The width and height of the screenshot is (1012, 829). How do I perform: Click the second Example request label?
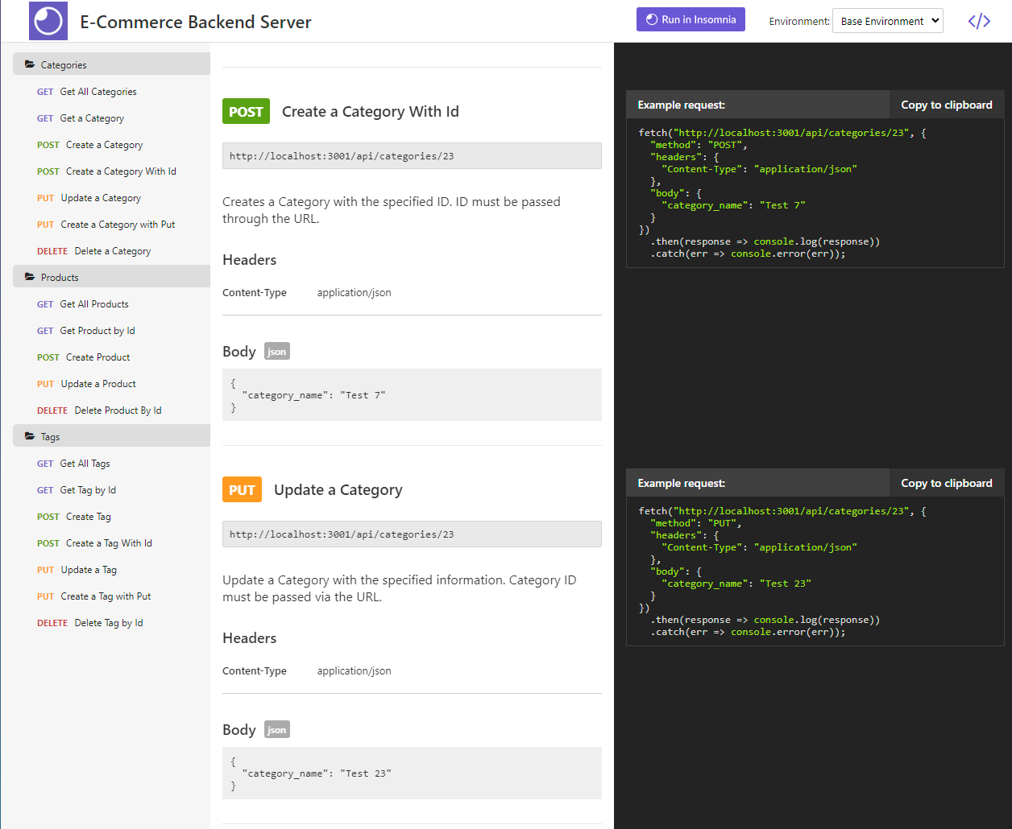(682, 483)
